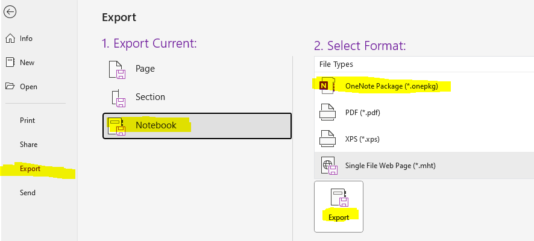
Task: Select XPS (*.xps) format
Action: pyautogui.click(x=424, y=139)
